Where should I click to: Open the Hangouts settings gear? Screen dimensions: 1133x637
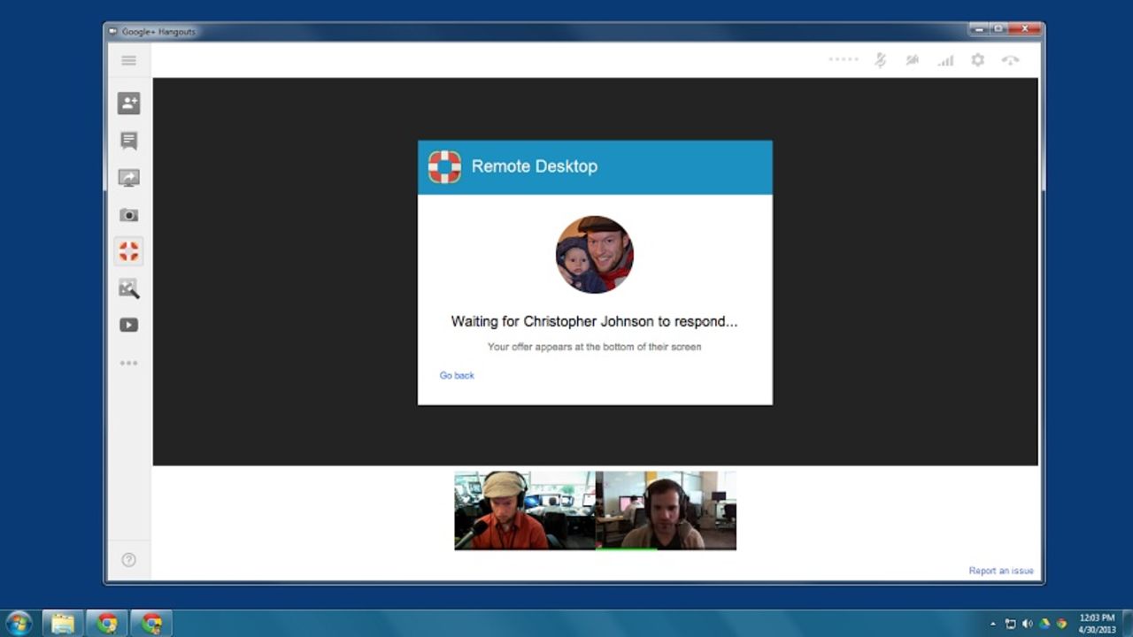977,59
